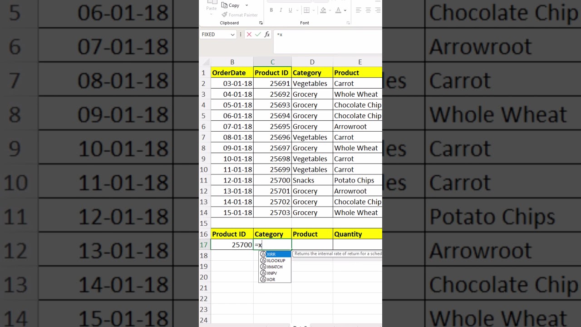The width and height of the screenshot is (581, 327).
Task: Open the Copy options dropdown arrow
Action: (246, 5)
